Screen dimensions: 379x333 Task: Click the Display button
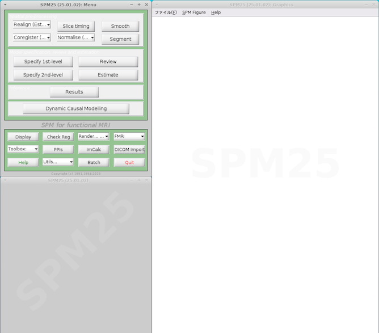pyautogui.click(x=23, y=137)
